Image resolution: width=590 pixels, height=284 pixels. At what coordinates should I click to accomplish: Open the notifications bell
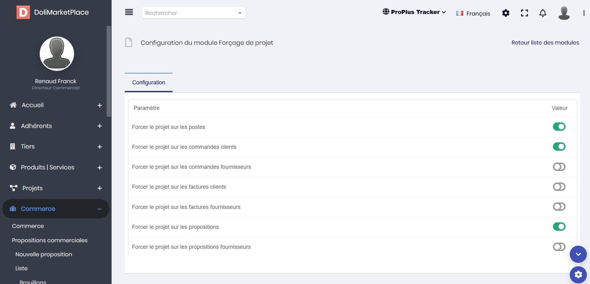coord(543,13)
